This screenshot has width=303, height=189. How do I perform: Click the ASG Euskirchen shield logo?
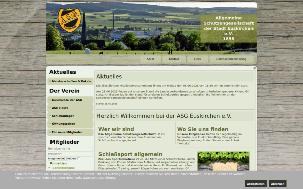pos(69,20)
